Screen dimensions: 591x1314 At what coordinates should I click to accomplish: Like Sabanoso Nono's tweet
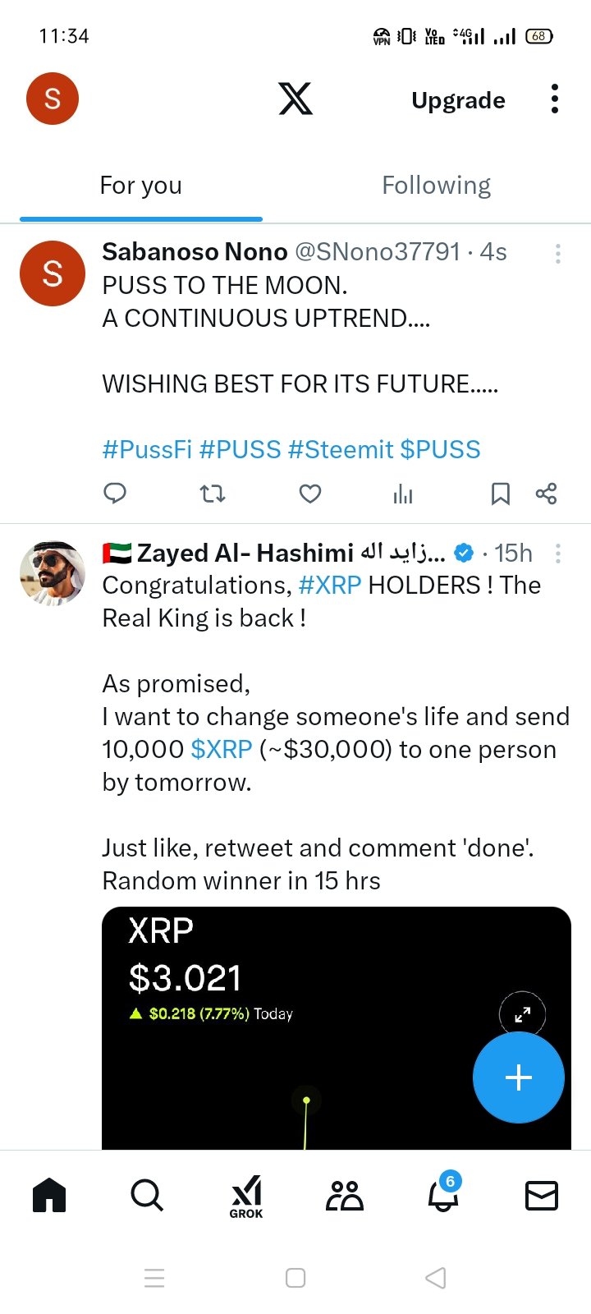[309, 494]
